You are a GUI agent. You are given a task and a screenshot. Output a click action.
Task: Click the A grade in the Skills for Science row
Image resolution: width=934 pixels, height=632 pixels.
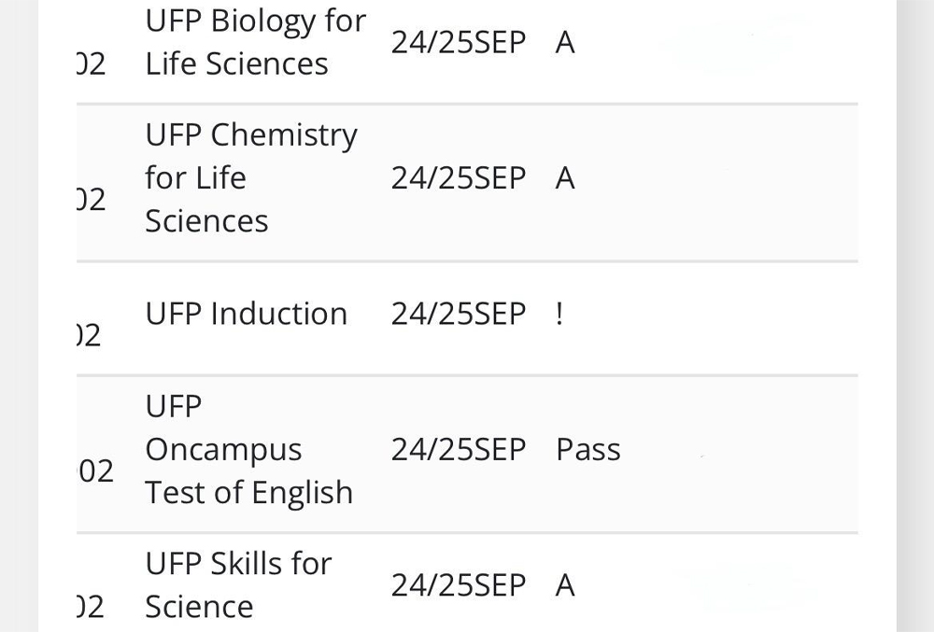(x=565, y=585)
